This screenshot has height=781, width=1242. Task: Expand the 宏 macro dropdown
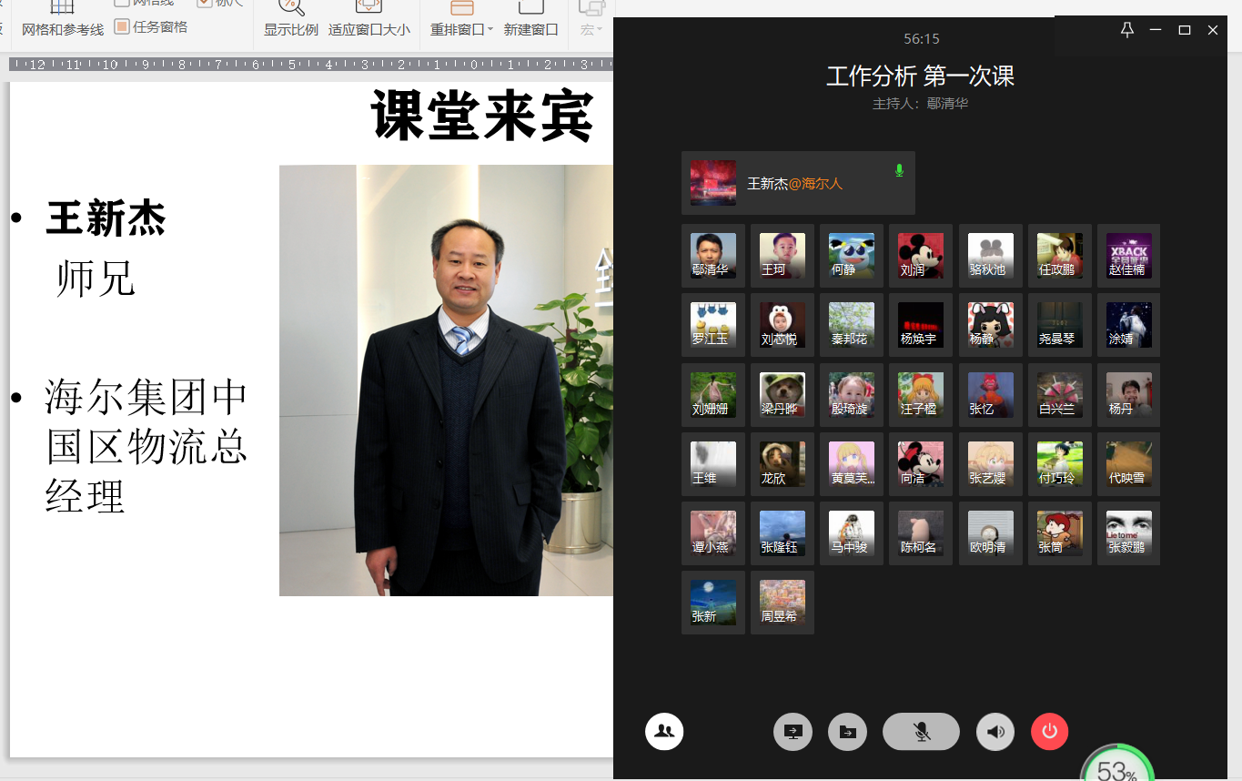point(591,27)
